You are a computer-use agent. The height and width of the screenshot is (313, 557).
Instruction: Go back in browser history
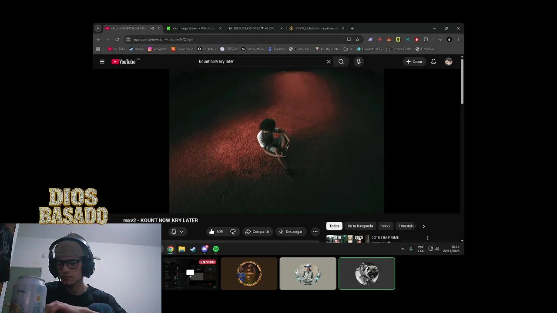98,39
